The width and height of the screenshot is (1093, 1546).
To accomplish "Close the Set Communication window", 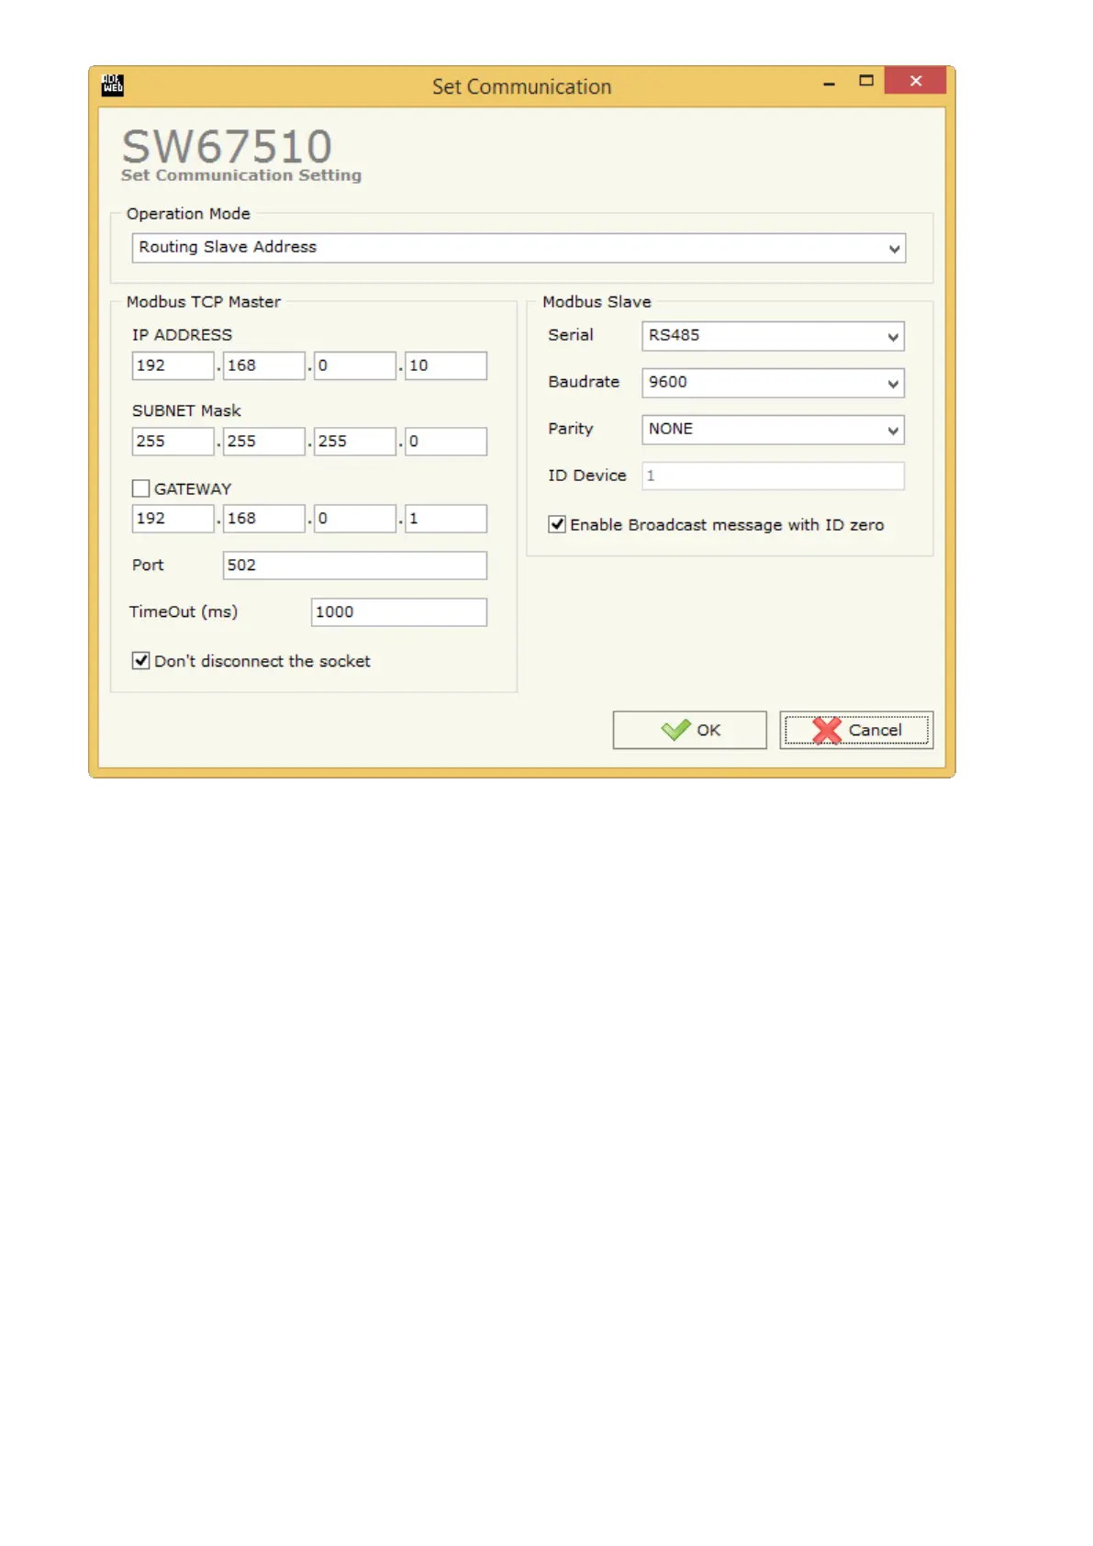I will tap(915, 81).
